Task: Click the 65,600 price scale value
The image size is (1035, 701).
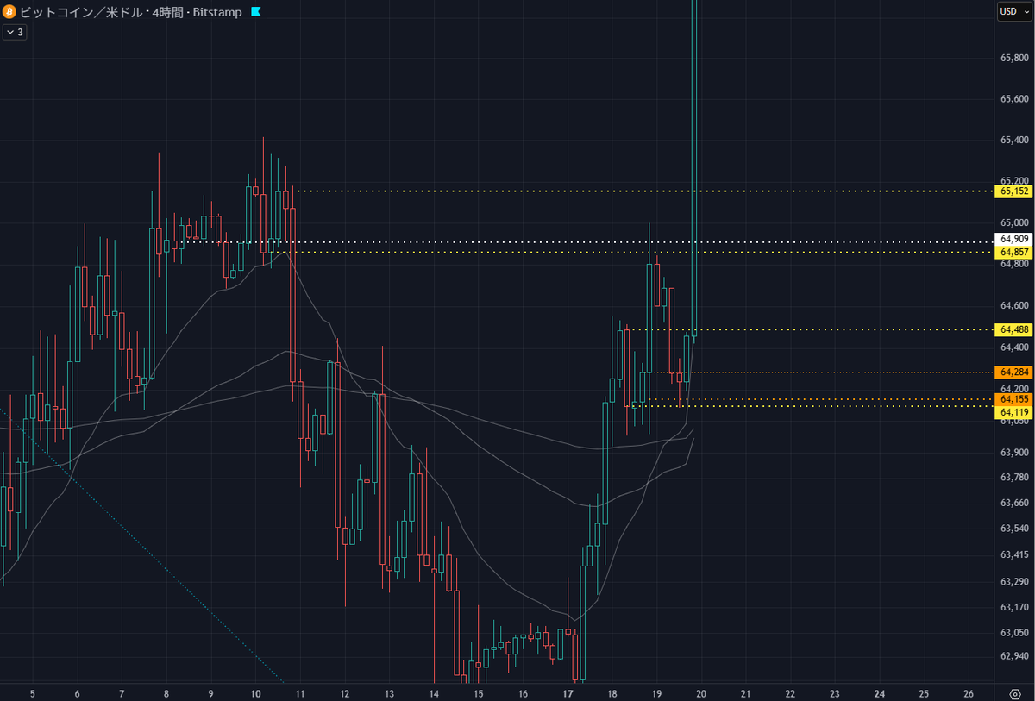Action: click(1015, 99)
